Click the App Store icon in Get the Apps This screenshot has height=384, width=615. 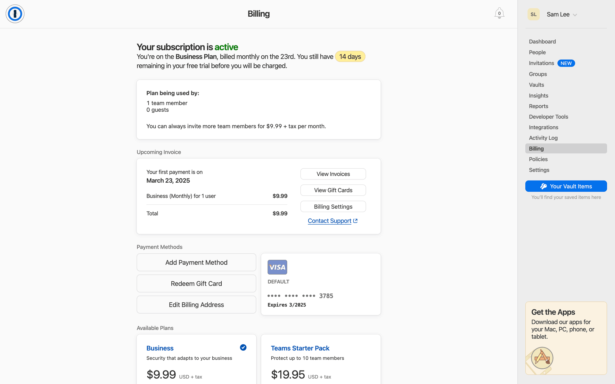(542, 358)
